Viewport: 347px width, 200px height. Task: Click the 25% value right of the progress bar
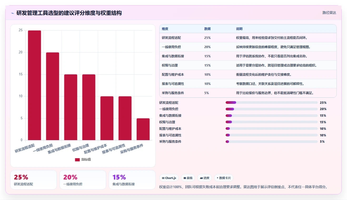[323, 103]
